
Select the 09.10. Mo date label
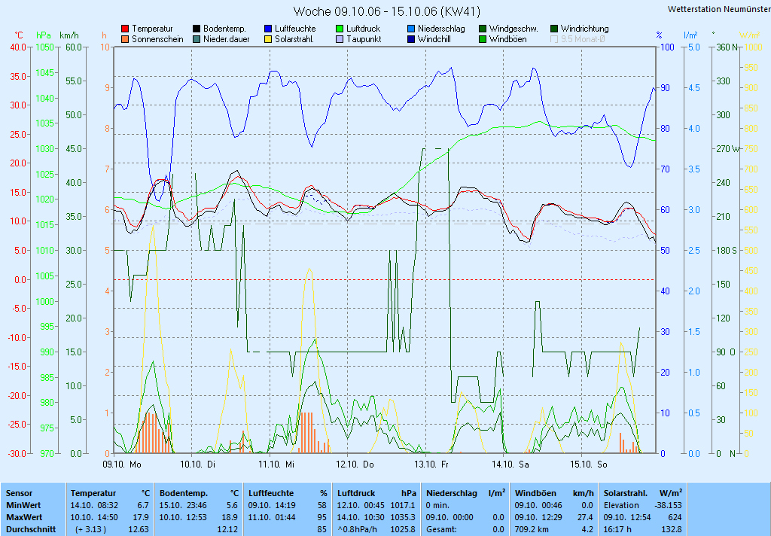pyautogui.click(x=121, y=464)
